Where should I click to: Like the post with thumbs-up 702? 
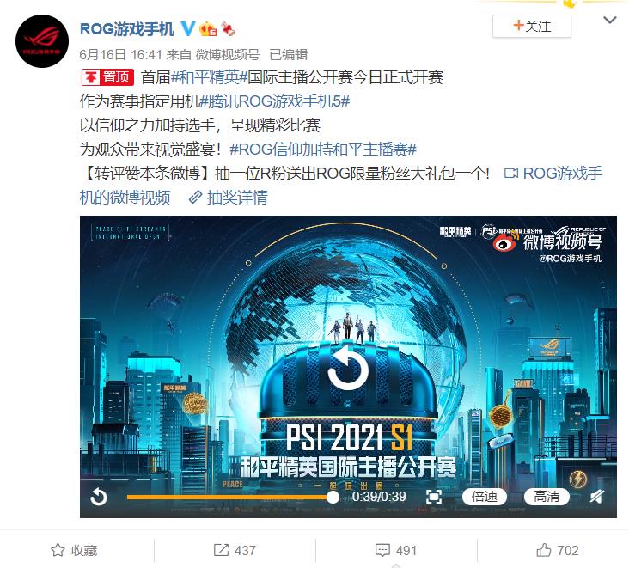tap(558, 550)
